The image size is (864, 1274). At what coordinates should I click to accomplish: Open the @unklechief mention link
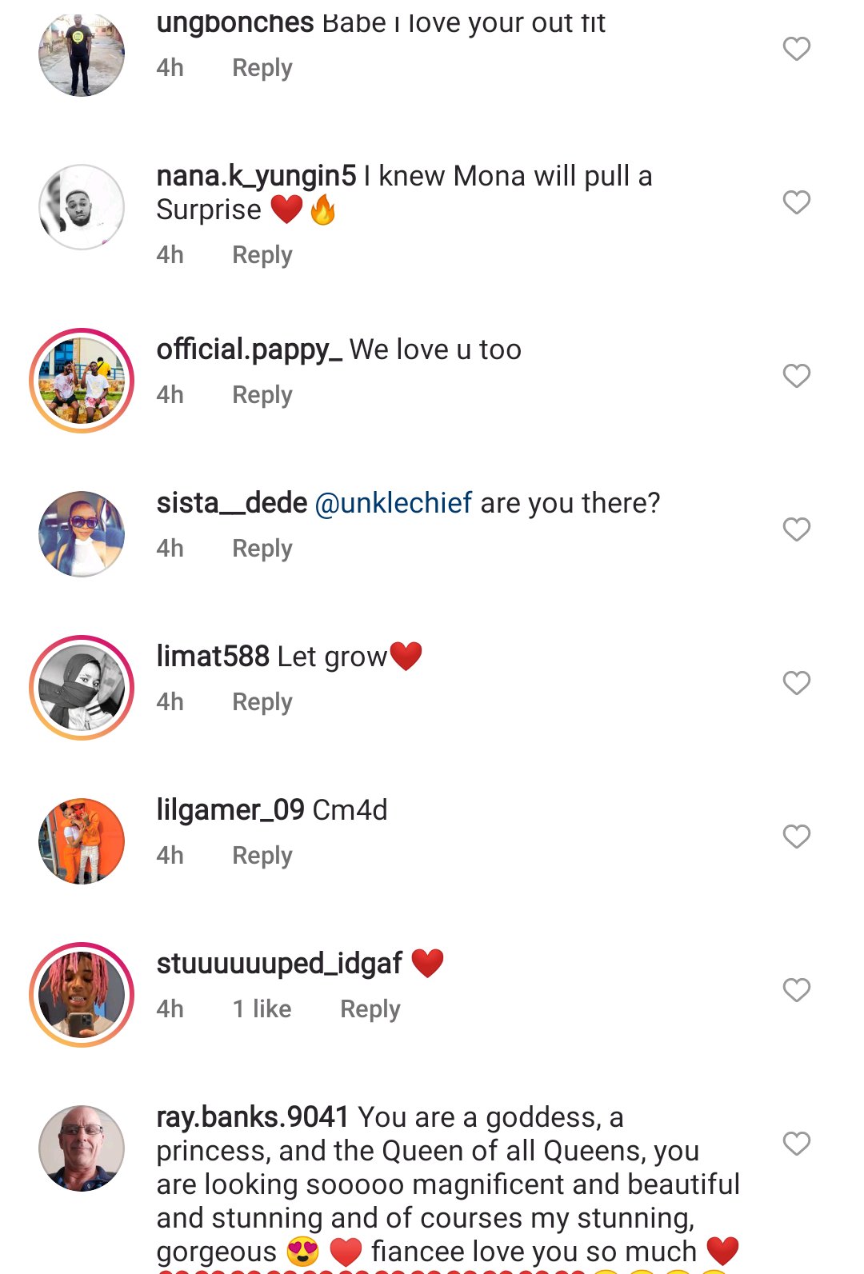(x=394, y=503)
